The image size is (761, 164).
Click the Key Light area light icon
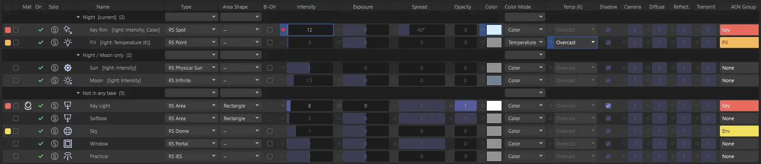click(68, 106)
